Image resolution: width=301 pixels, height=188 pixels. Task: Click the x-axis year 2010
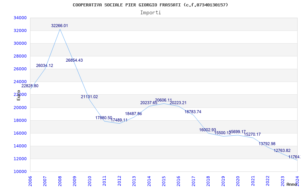point(90,181)
